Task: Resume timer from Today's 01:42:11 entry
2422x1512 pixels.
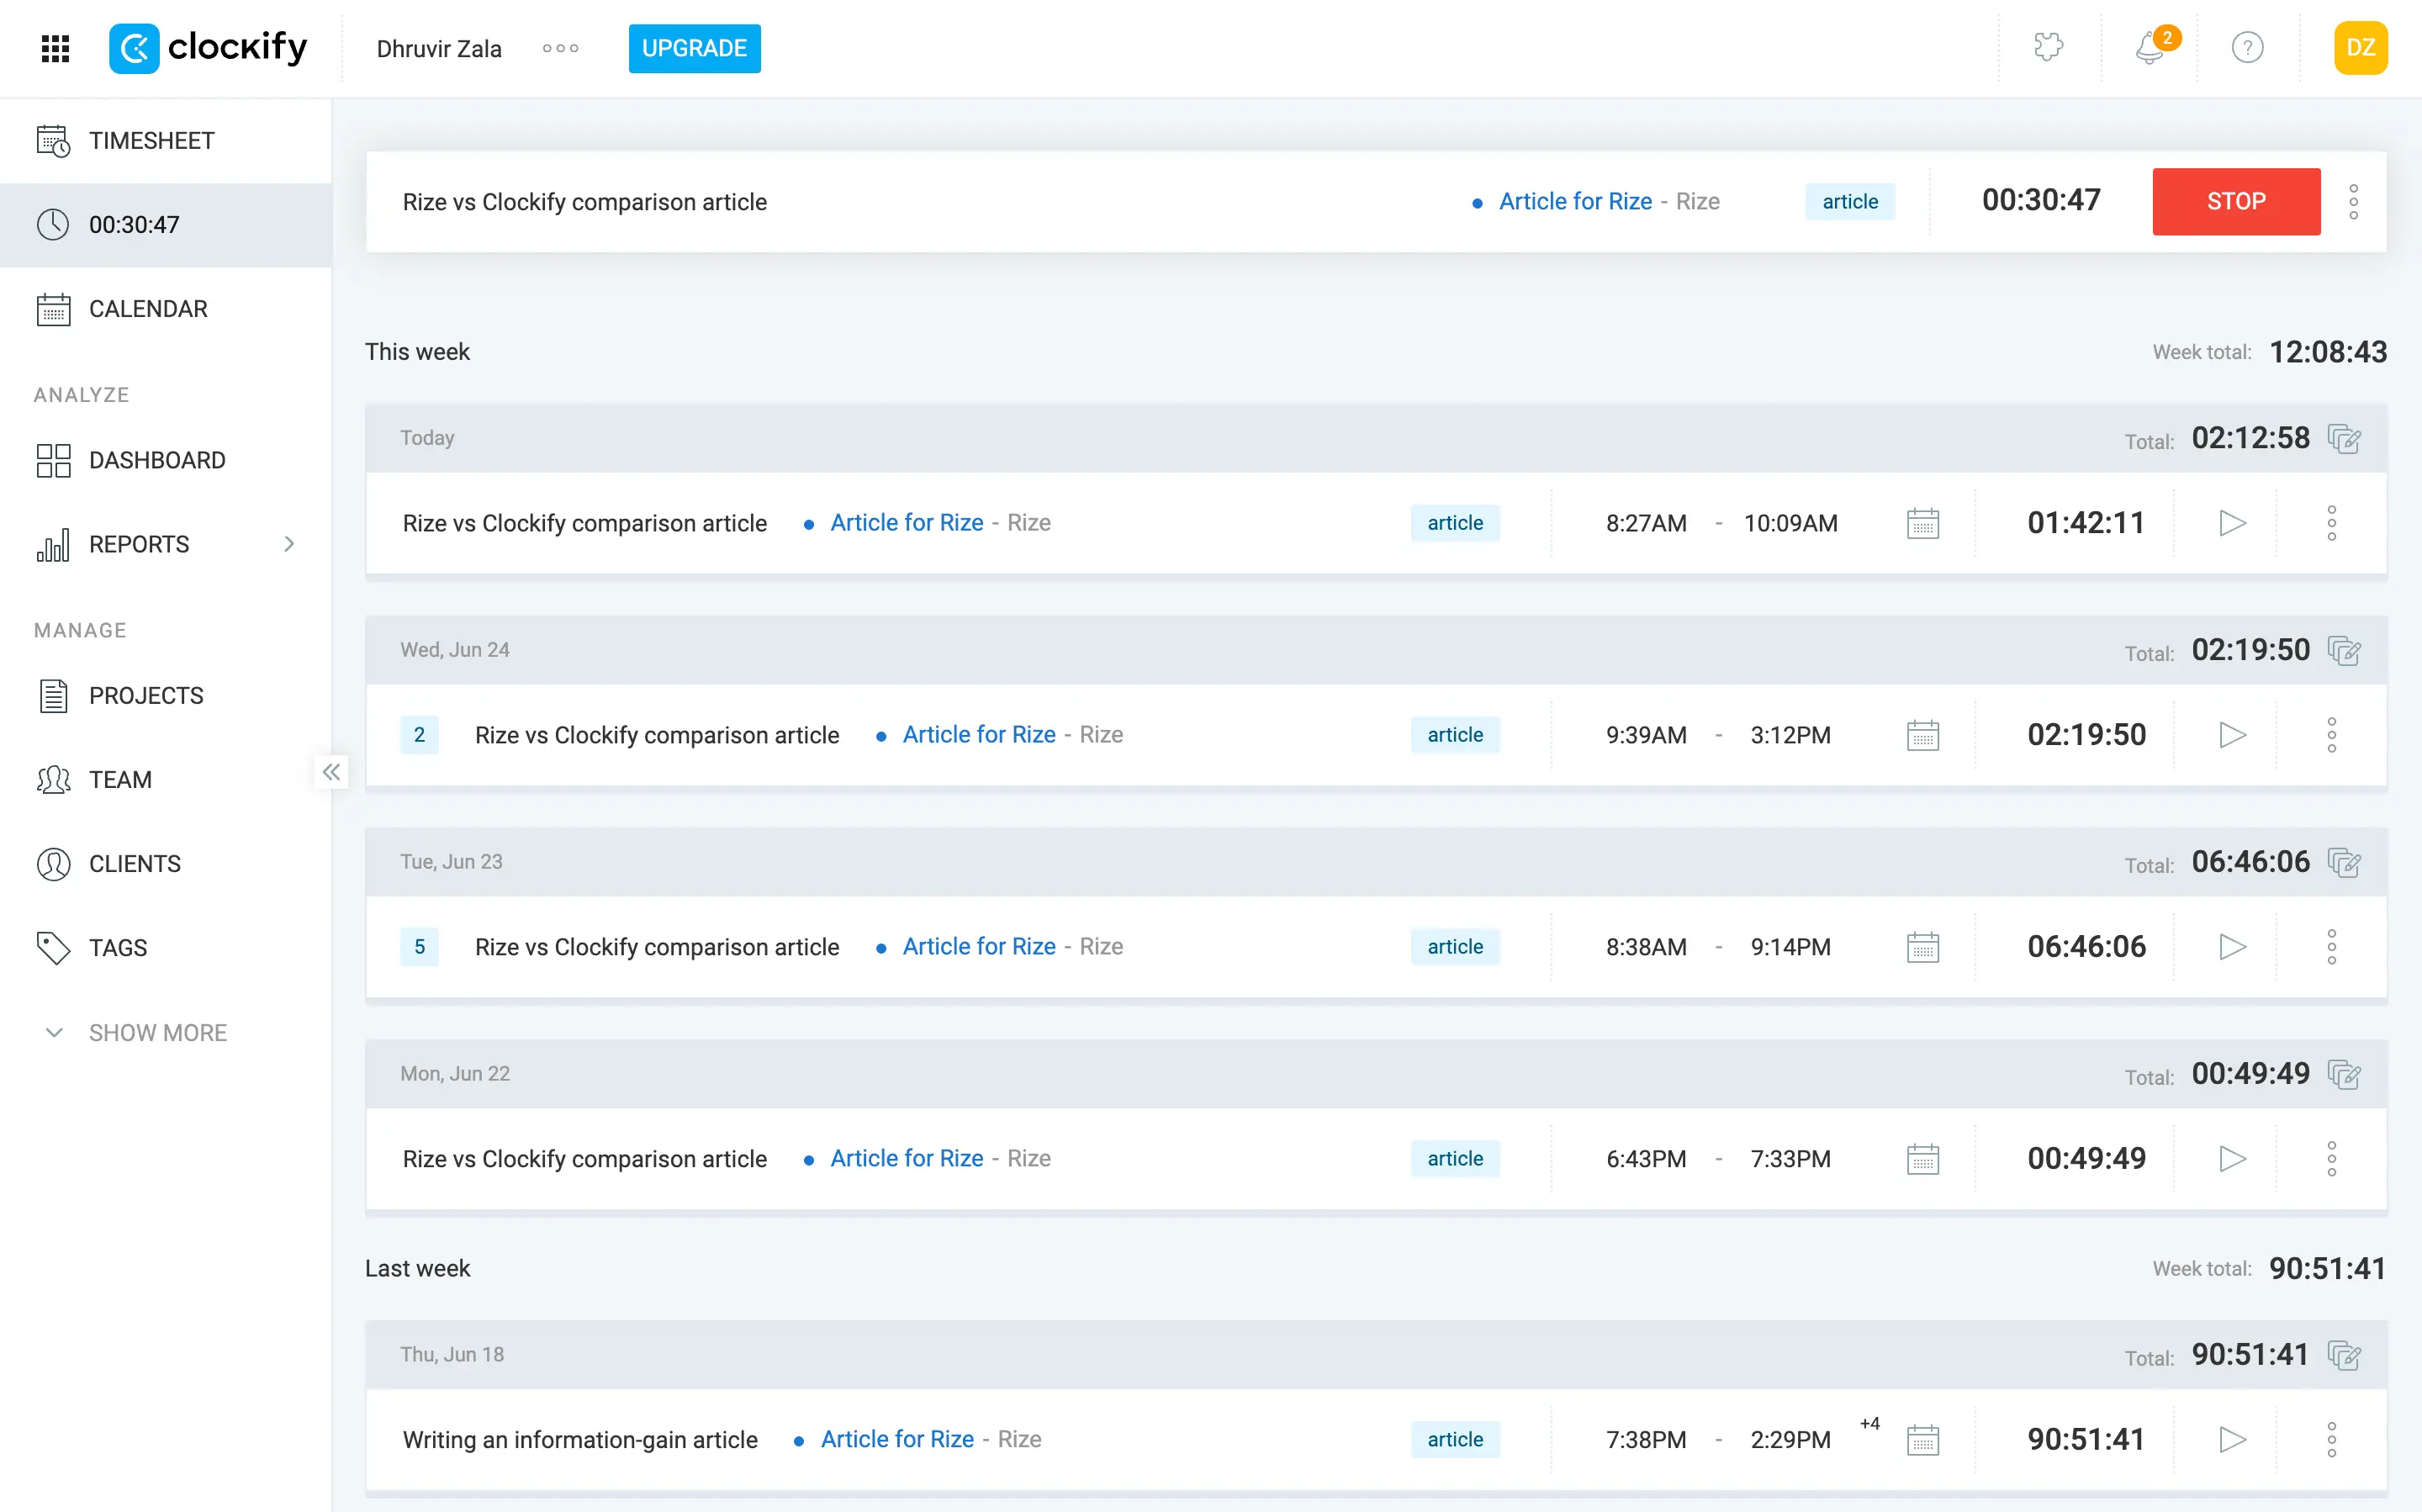Action: [2232, 523]
